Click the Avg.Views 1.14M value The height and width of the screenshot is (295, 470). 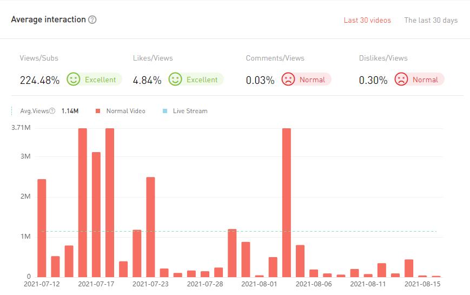point(70,111)
